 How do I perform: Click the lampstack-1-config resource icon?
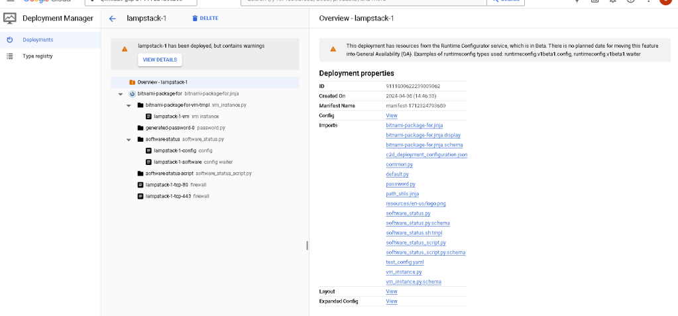[148, 150]
